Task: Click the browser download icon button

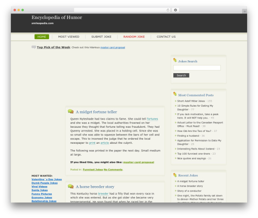Action: coord(175,10)
